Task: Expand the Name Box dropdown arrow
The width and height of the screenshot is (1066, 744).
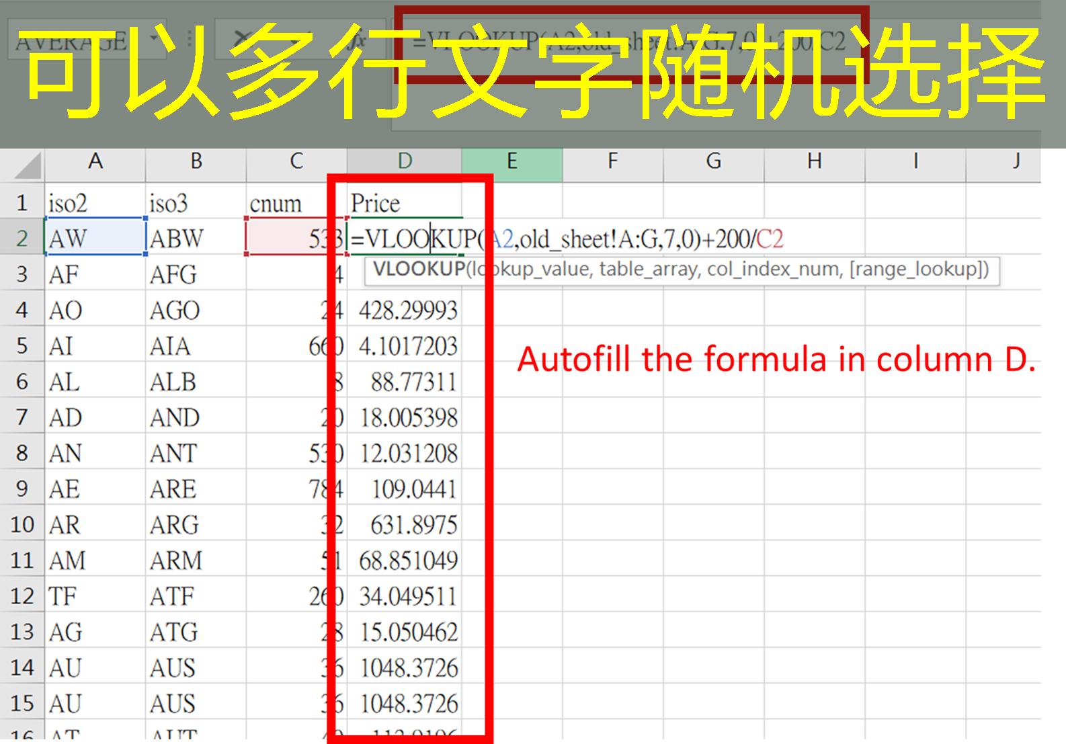Action: 155,38
